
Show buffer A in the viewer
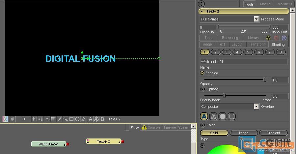91,119
